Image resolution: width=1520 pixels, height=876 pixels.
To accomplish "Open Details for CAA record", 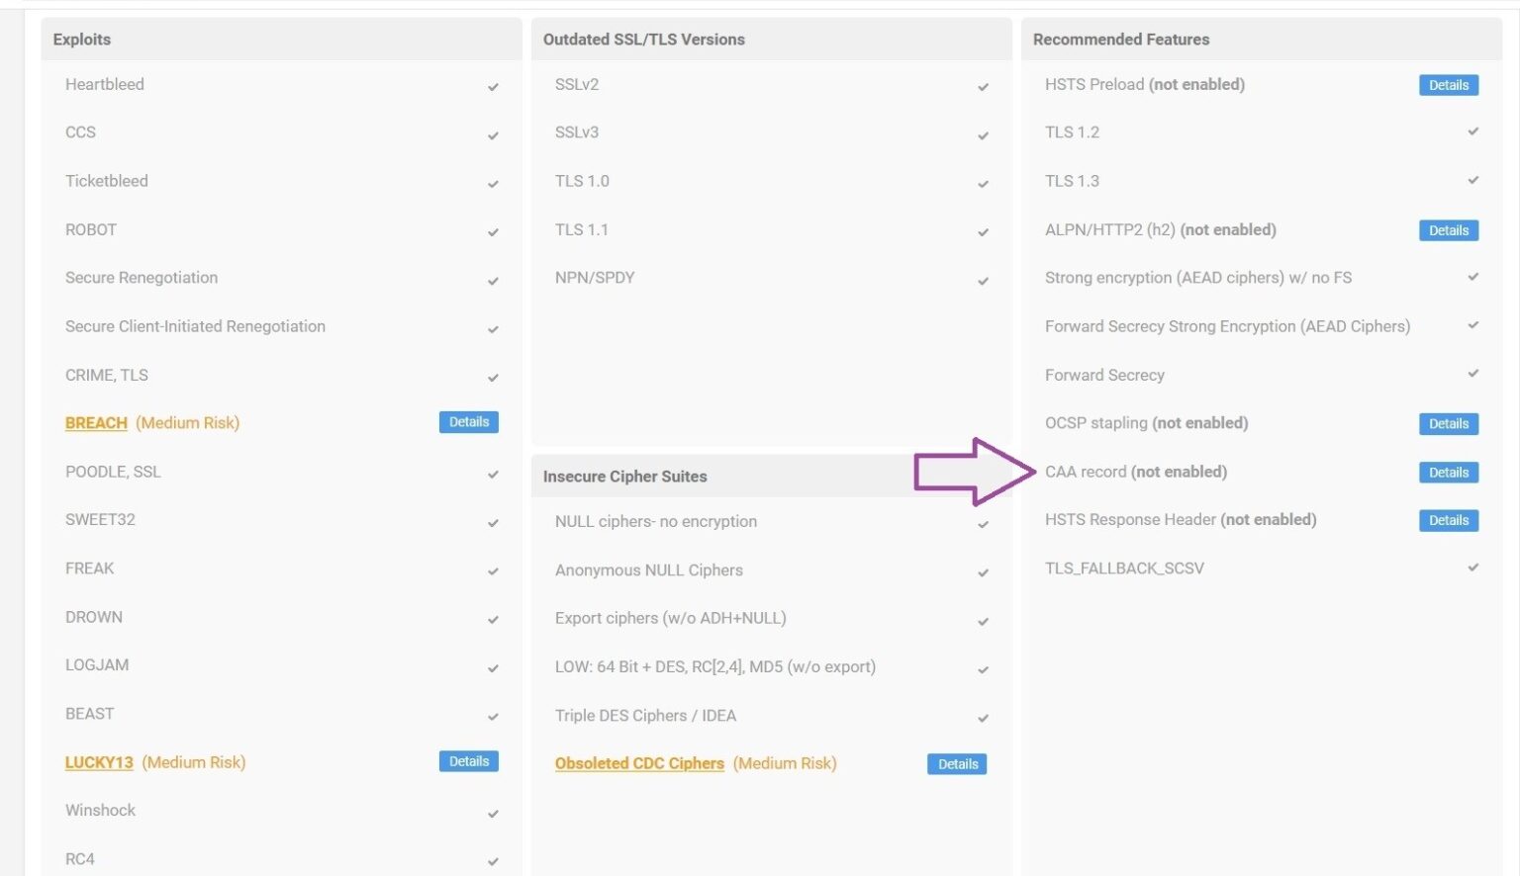I will pyautogui.click(x=1448, y=473).
